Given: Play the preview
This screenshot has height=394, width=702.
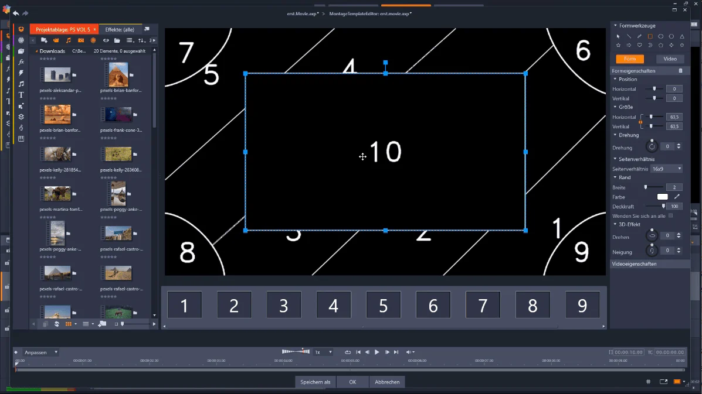Looking at the screenshot, I should [x=377, y=352].
